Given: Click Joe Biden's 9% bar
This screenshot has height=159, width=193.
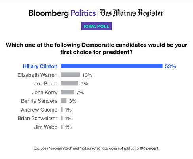Looking at the screenshot, I should (x=69, y=83).
